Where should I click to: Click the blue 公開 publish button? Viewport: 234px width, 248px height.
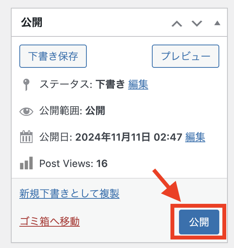click(x=199, y=222)
